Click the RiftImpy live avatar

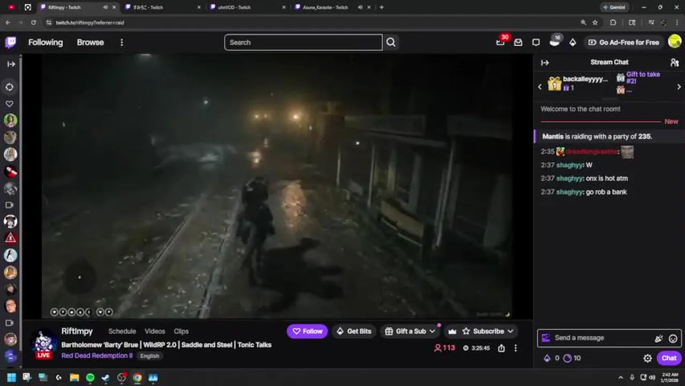click(x=43, y=343)
